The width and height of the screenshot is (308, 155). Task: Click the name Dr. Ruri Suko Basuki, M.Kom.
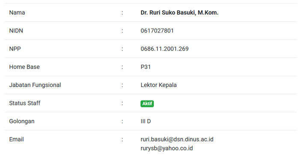click(179, 12)
